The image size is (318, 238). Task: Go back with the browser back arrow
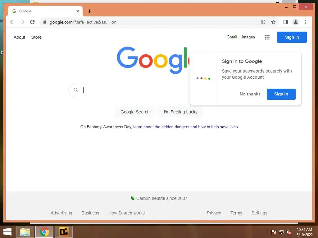[x=12, y=22]
